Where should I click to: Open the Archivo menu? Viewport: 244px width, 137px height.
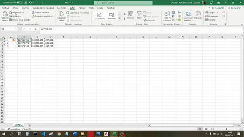click(6, 8)
